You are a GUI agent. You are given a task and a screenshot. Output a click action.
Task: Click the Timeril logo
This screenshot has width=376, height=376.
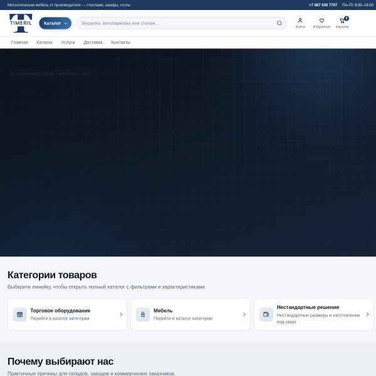pyautogui.click(x=21, y=23)
